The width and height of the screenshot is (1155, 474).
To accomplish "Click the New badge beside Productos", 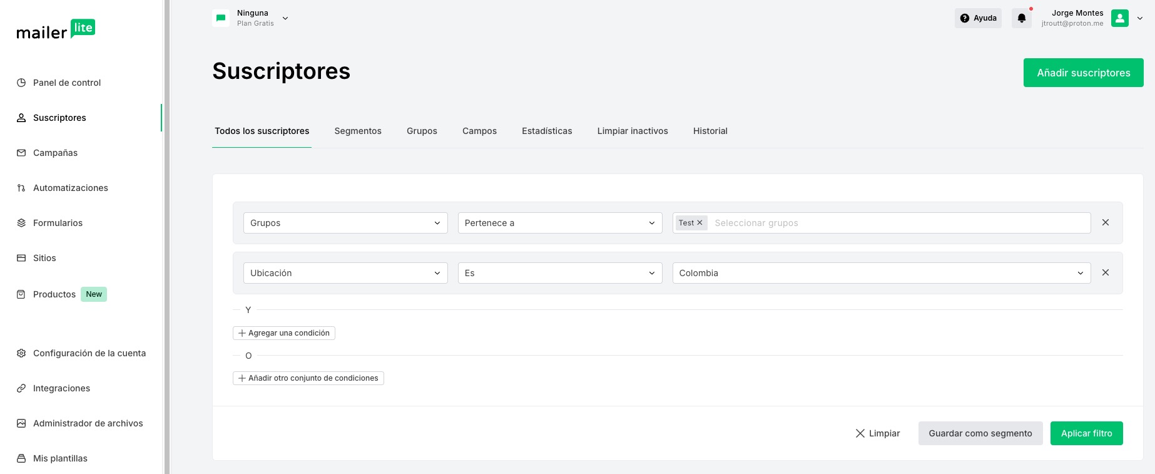I will point(94,294).
